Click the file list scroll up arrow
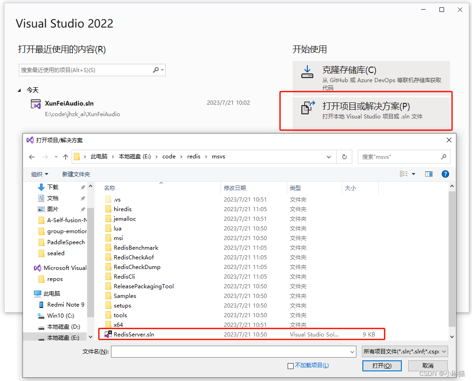 [x=451, y=186]
